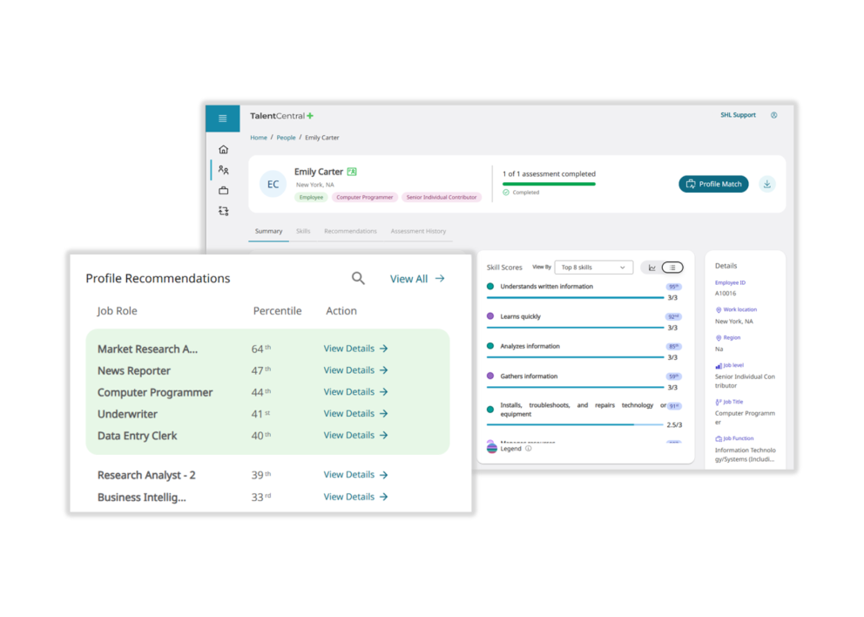Open the People section in the sidebar
Screen dimensions: 864x617
(x=223, y=170)
